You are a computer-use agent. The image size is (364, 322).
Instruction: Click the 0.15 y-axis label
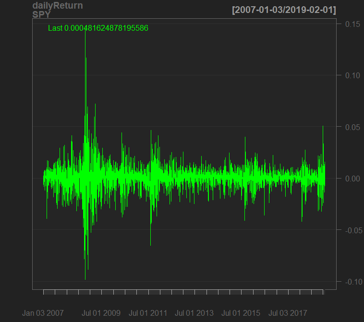coord(353,24)
